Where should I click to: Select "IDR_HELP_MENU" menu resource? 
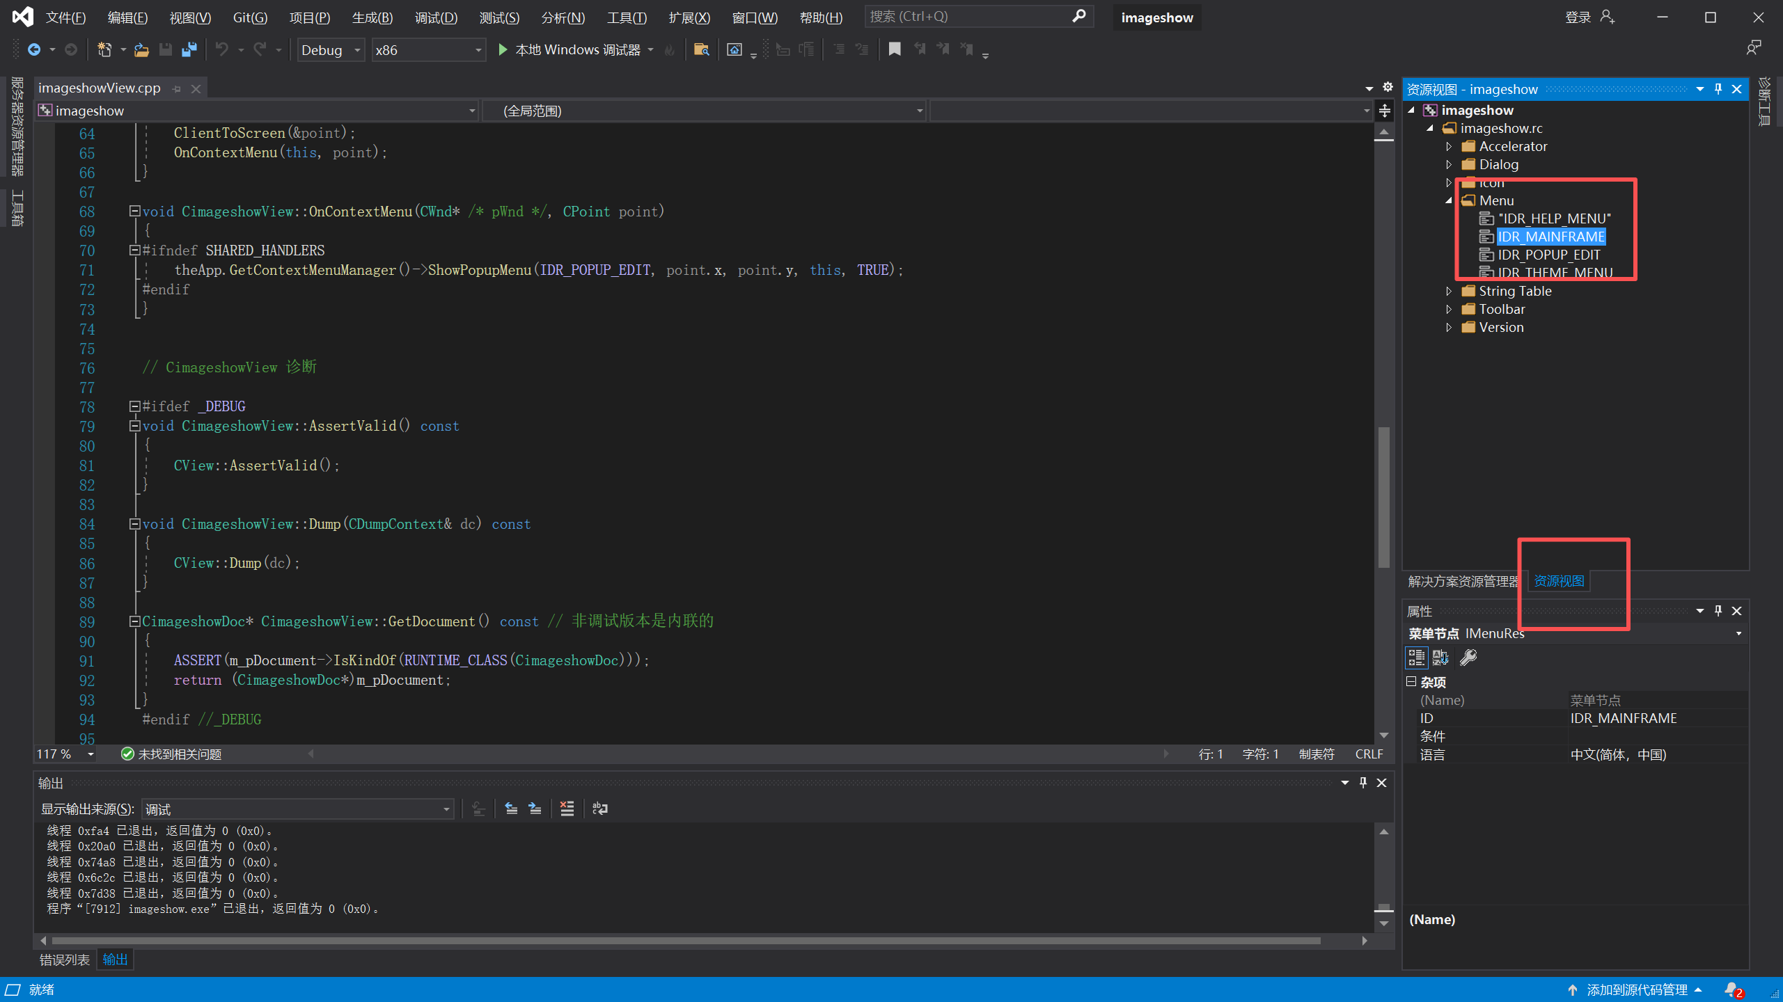(1554, 218)
